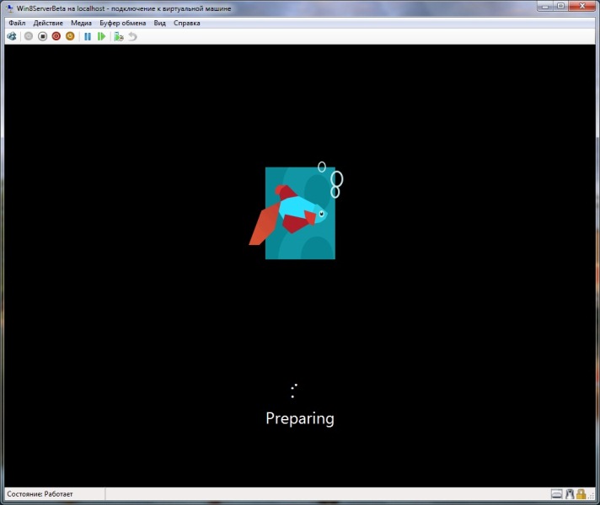Send Ctrl+Alt+Delete using the toolbar icon
600x505 pixels.
coord(12,37)
